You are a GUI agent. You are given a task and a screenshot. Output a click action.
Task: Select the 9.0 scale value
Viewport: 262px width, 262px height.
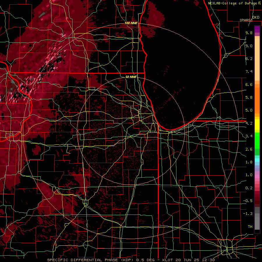[x=249, y=46]
